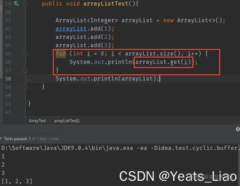Click arrayList.get(i) expression
This screenshot has height=186, width=240.
click(x=163, y=62)
